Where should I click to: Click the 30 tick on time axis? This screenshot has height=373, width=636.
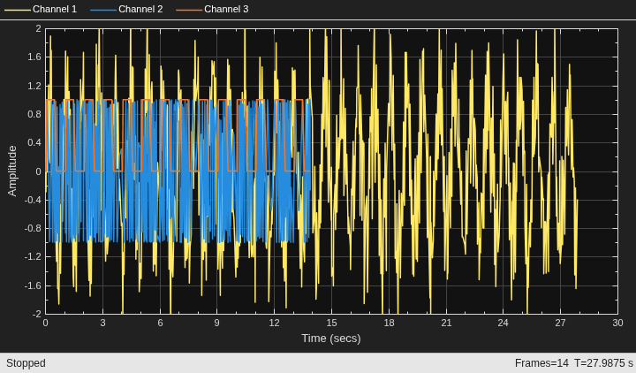(x=617, y=323)
